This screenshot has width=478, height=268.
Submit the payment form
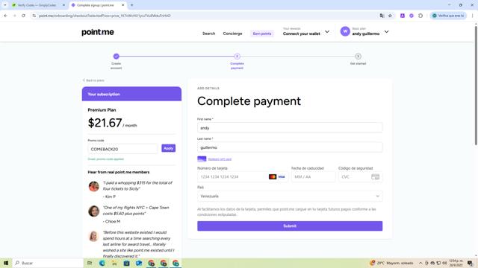pos(290,226)
